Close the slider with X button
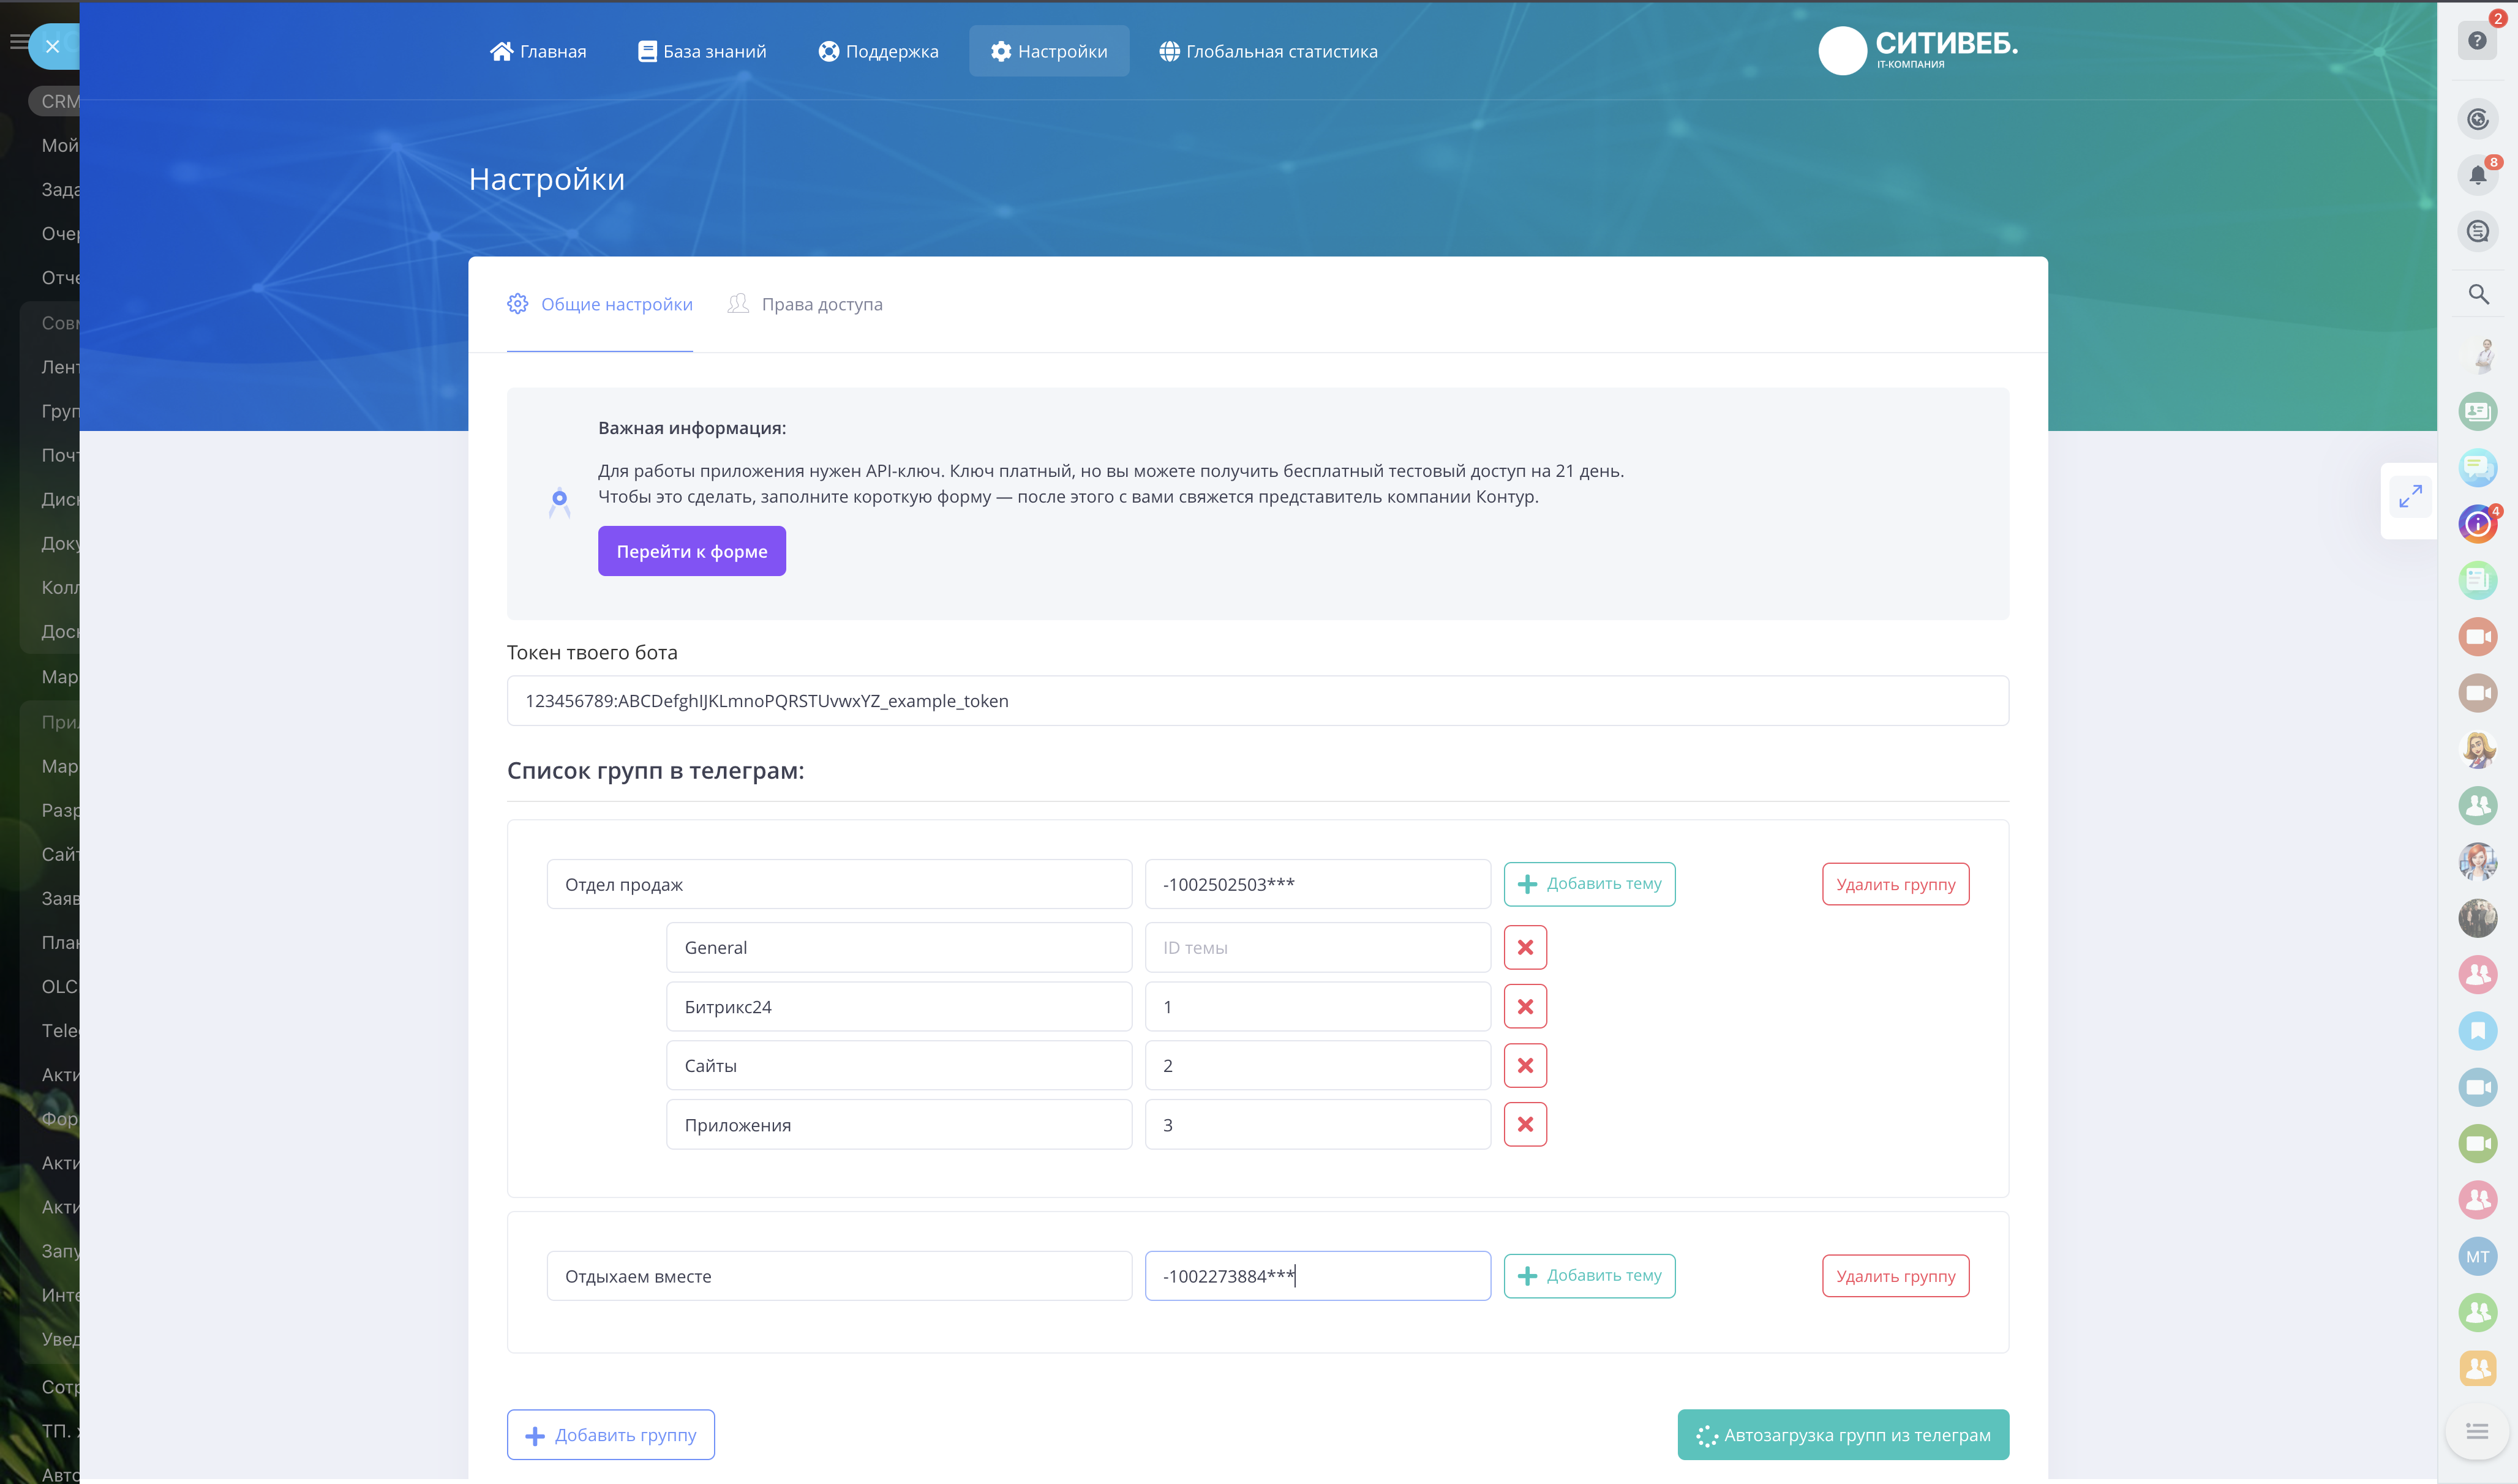 tap(53, 46)
